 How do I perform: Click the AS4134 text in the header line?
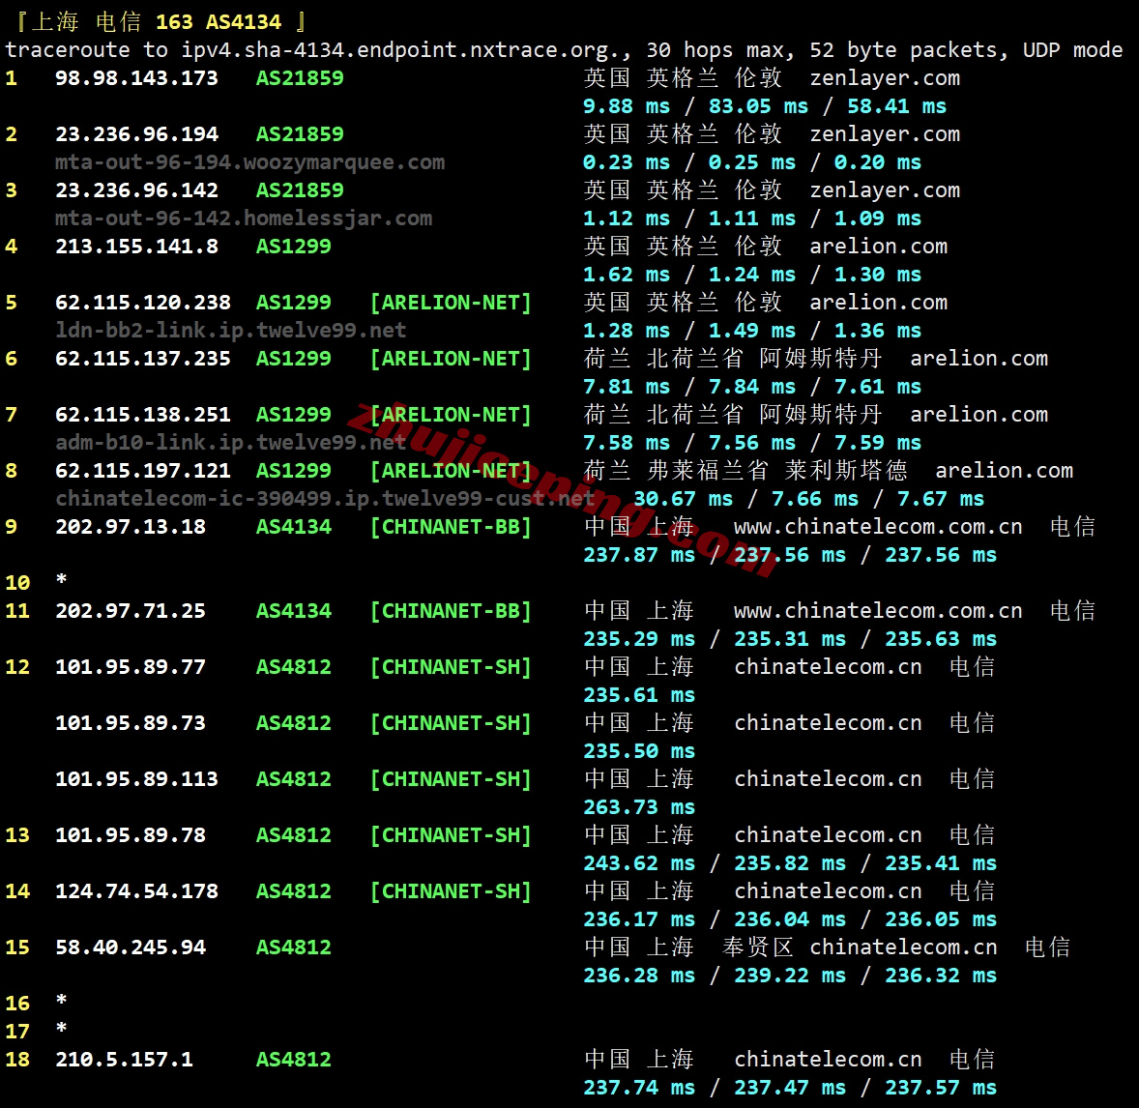click(244, 22)
